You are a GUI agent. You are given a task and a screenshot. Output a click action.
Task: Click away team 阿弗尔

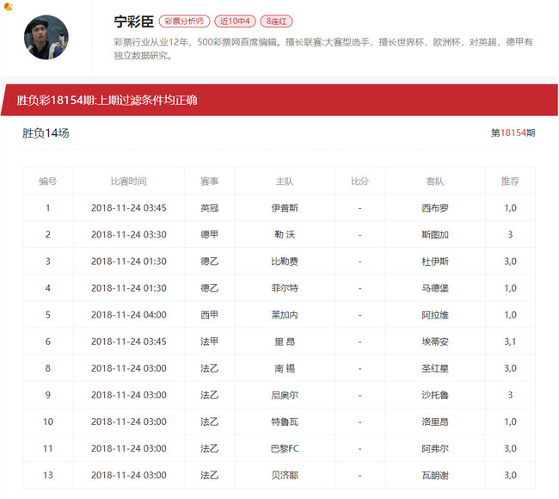click(435, 448)
